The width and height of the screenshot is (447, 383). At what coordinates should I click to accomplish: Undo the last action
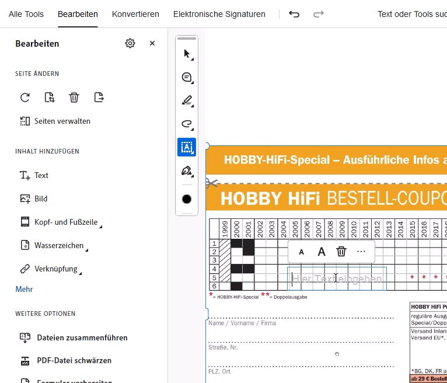[294, 14]
